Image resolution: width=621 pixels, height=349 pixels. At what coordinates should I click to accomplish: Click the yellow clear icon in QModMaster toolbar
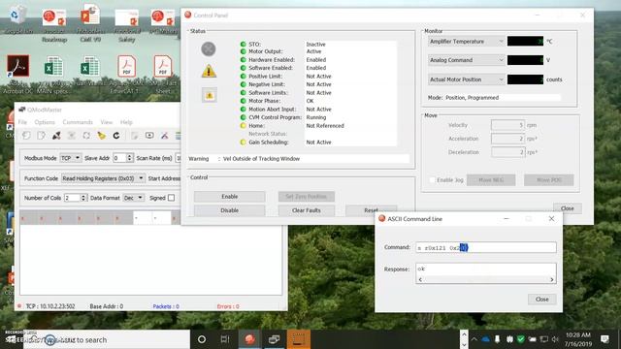coord(101,136)
